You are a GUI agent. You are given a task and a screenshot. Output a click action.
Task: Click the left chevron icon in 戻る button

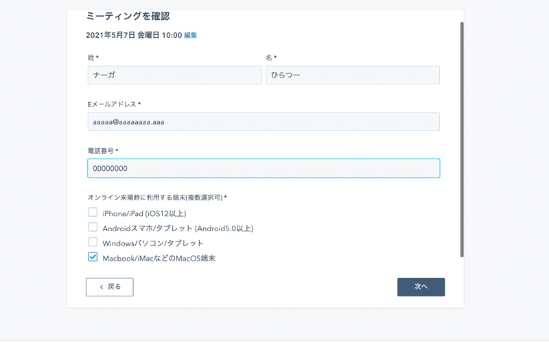tap(102, 287)
